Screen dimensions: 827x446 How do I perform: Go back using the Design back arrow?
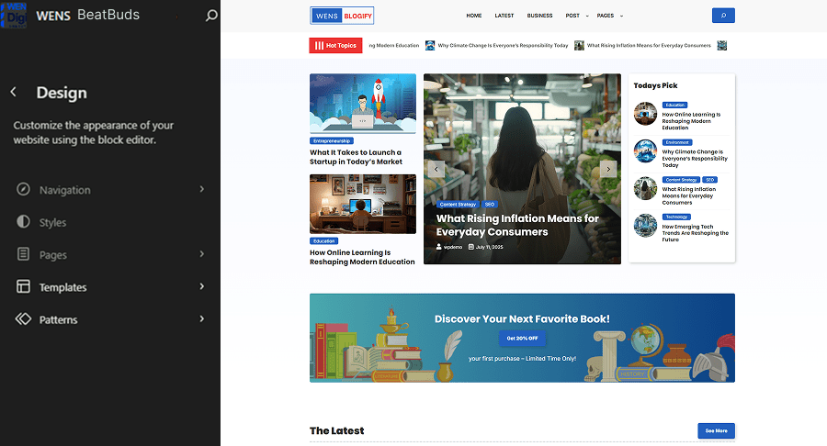tap(14, 93)
